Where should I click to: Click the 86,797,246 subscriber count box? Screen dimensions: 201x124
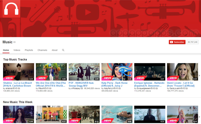[193, 42]
